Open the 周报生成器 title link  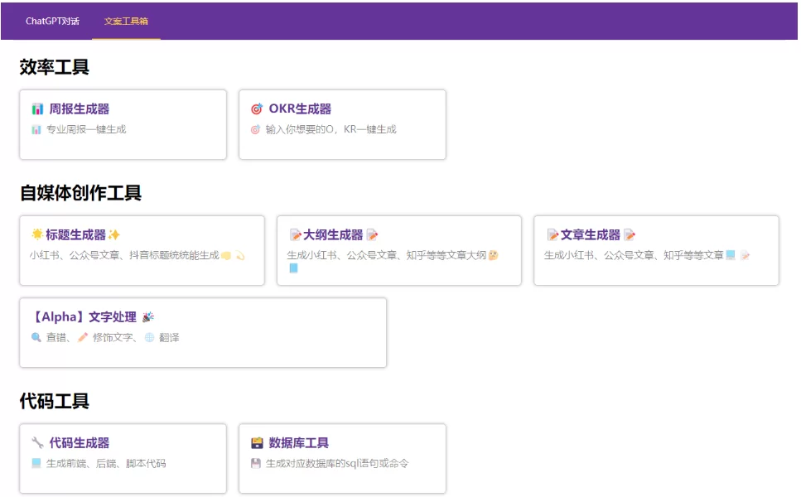(x=80, y=109)
